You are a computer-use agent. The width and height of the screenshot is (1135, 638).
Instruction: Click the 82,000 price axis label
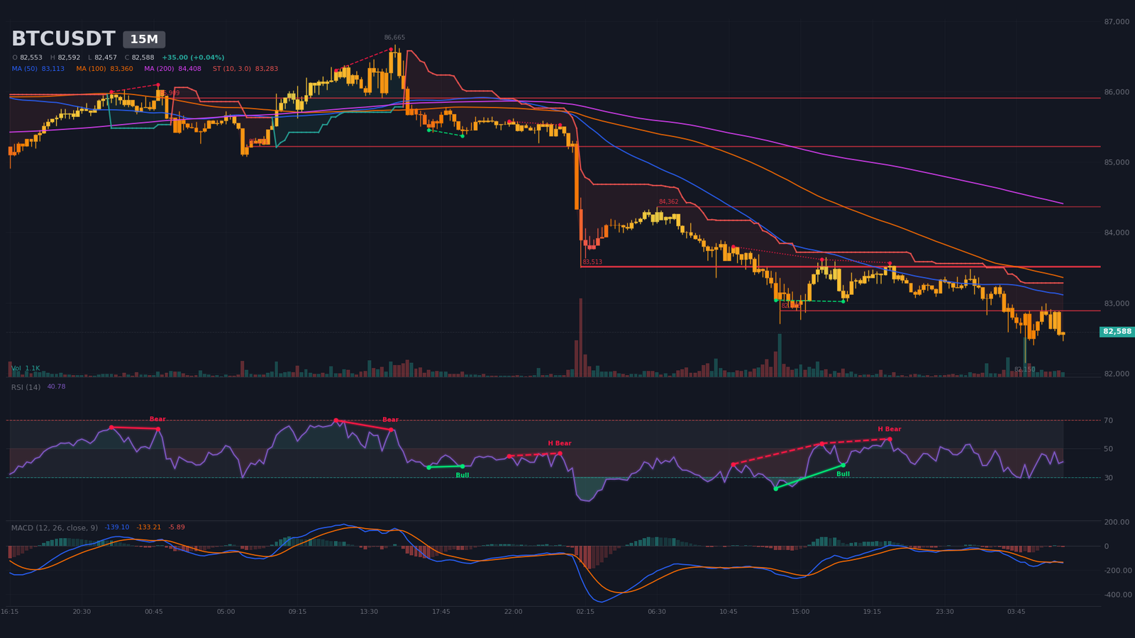[x=1117, y=374]
